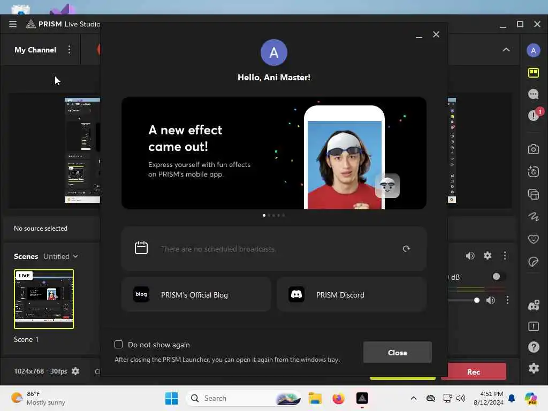Collapse the channel panel with chevron
This screenshot has width=548, height=411.
pyautogui.click(x=506, y=50)
